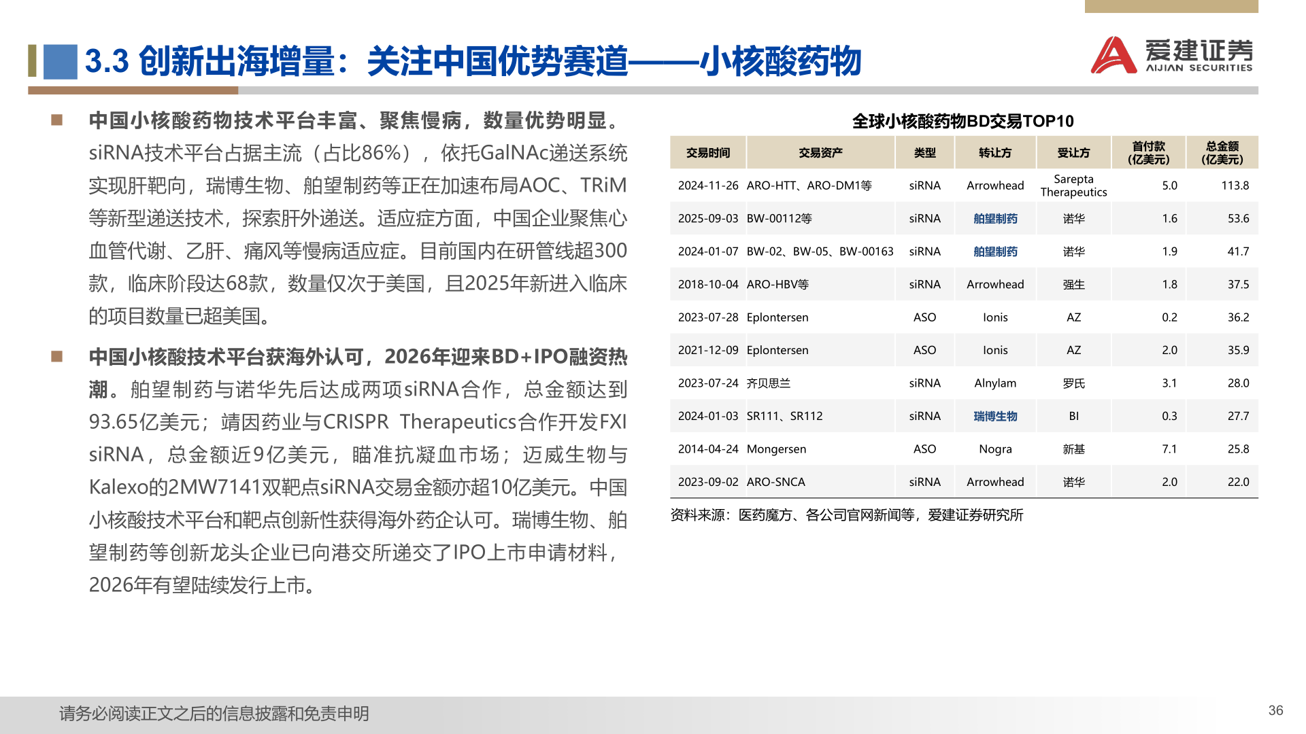Select the Mongersen row in the table
The image size is (1306, 734).
coord(952,449)
